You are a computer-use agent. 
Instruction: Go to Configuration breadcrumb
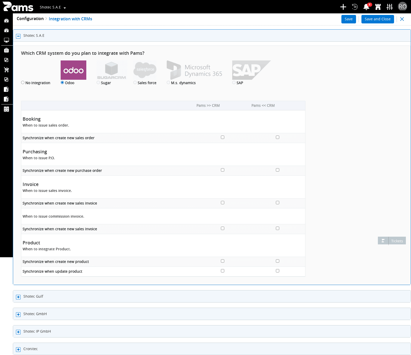tap(30, 19)
